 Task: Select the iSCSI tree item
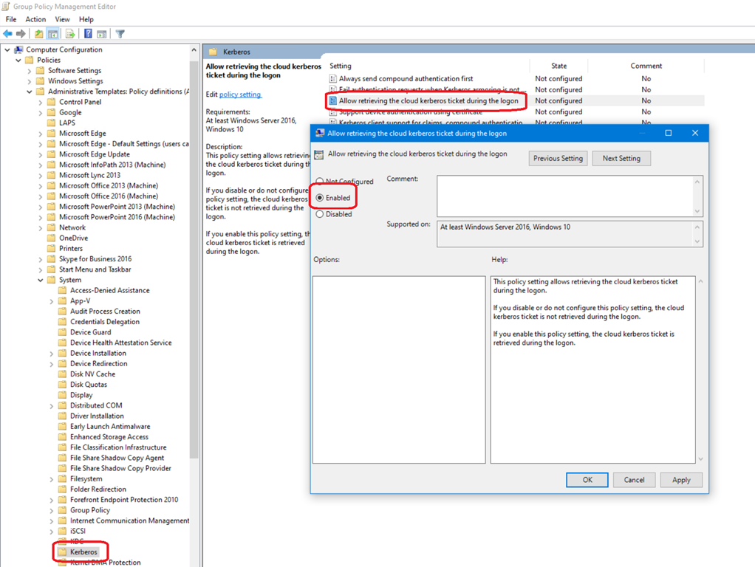point(78,531)
